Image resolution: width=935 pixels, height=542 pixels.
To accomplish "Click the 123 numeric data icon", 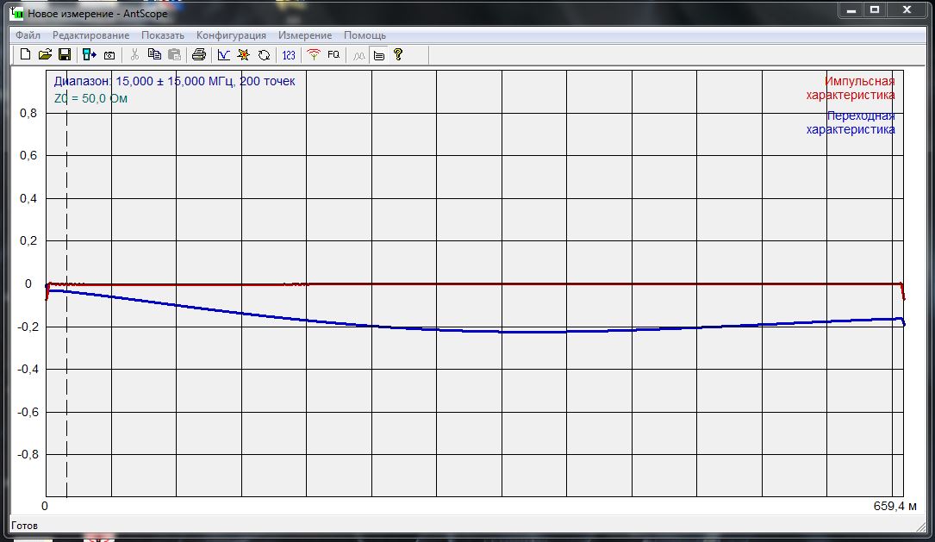I will (x=289, y=54).
